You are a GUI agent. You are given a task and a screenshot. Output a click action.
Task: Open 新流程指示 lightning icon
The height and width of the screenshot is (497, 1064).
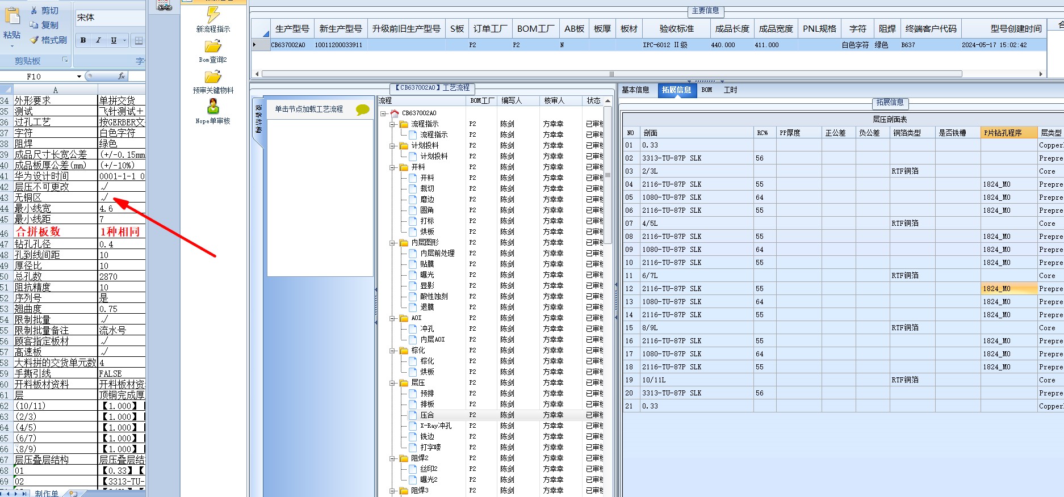point(213,14)
